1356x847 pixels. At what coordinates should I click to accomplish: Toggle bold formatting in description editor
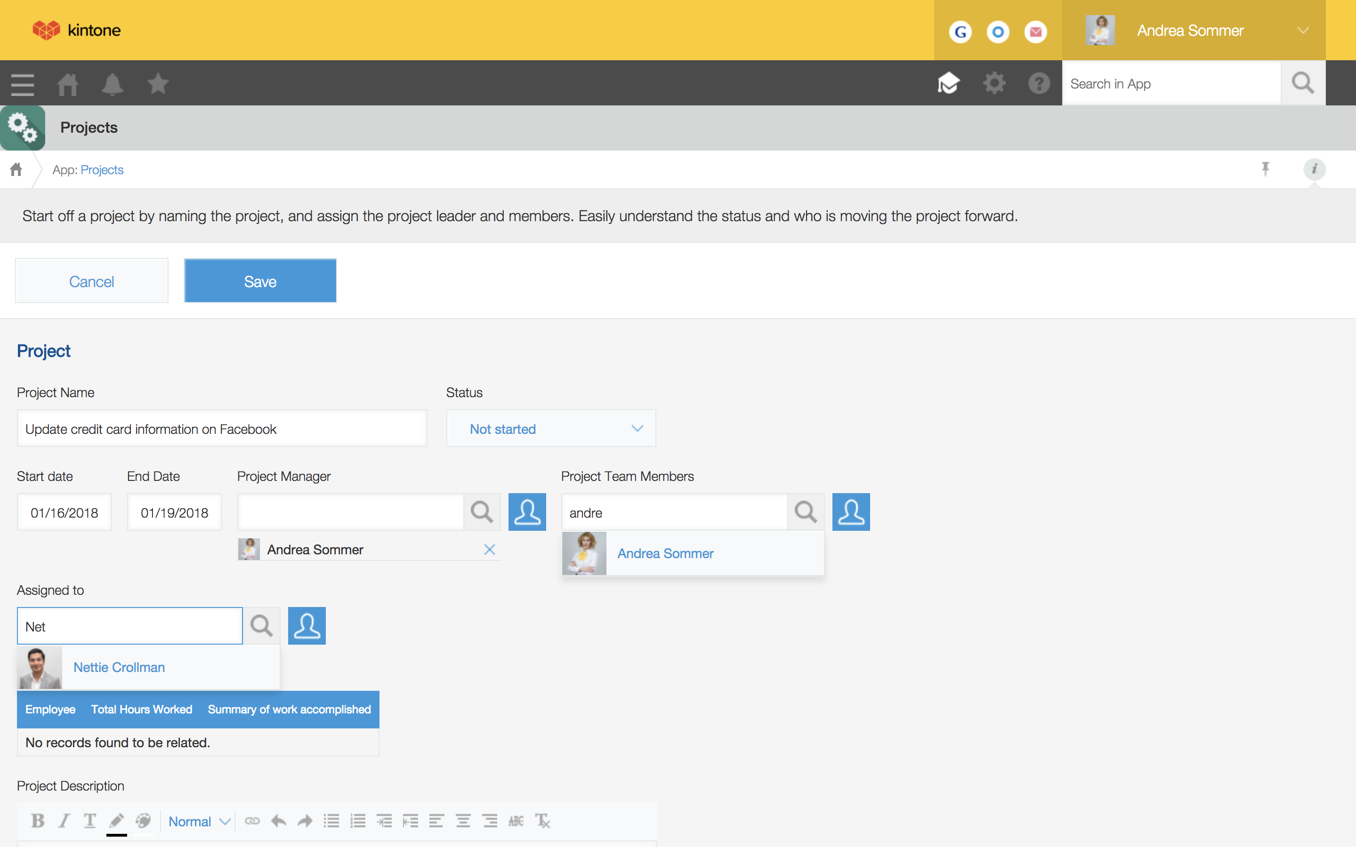point(38,821)
